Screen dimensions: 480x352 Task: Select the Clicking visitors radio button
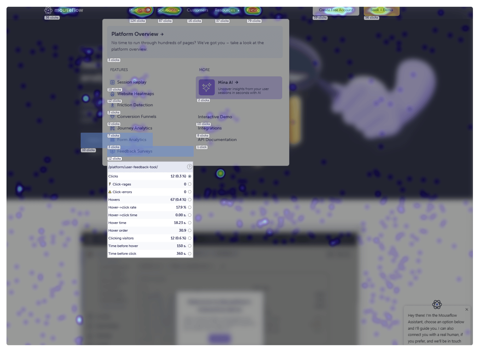[189, 238]
